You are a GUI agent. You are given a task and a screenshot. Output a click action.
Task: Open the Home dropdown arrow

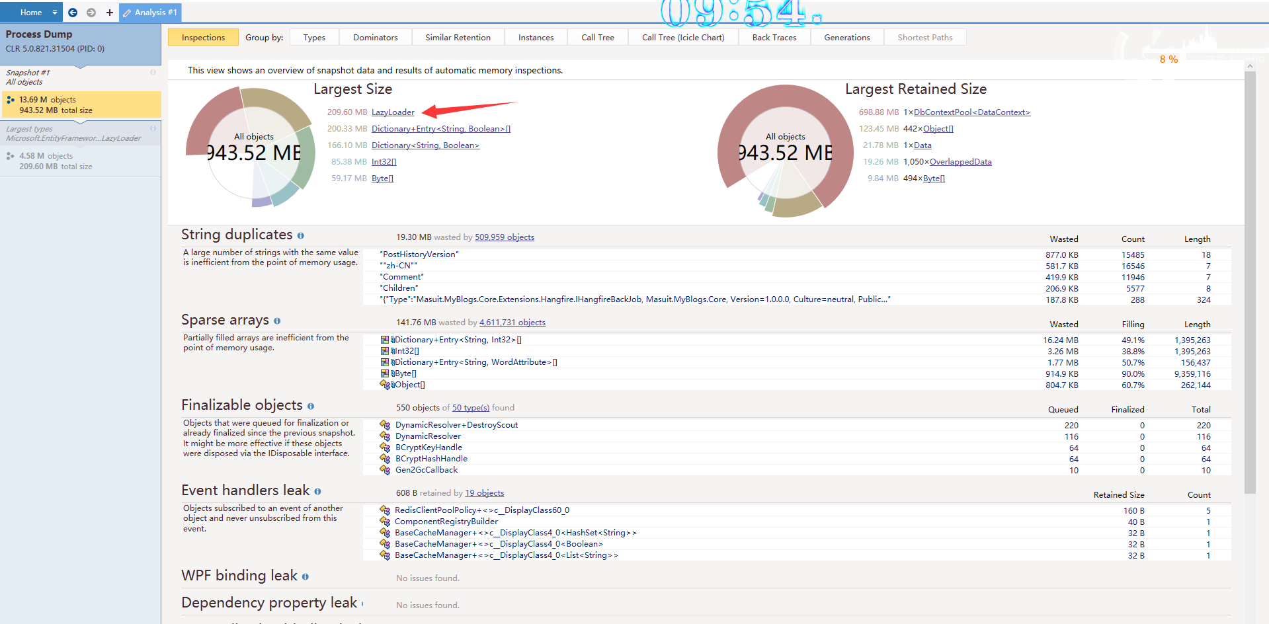tap(55, 13)
